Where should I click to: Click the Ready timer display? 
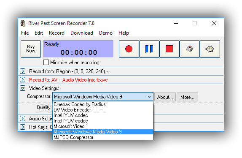[78, 49]
